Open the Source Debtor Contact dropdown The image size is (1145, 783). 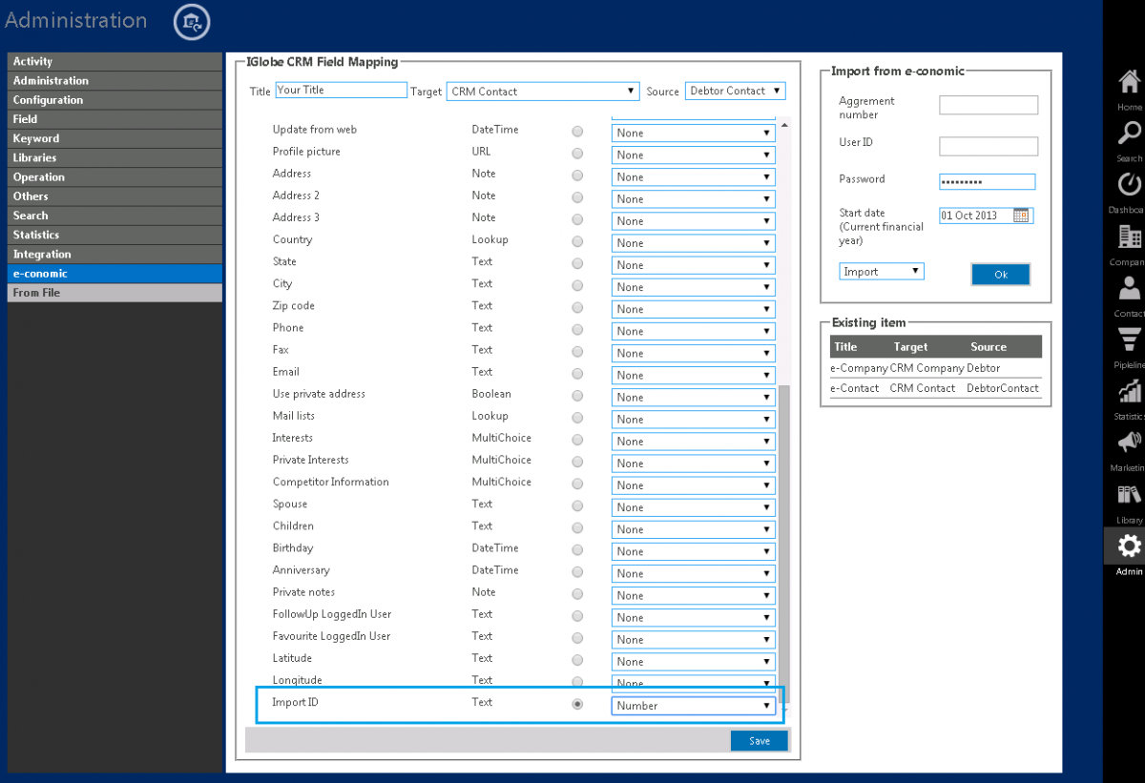pos(735,91)
